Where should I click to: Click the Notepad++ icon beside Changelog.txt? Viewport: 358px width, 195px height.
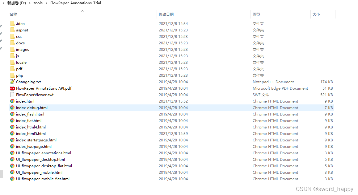[x=12, y=82]
